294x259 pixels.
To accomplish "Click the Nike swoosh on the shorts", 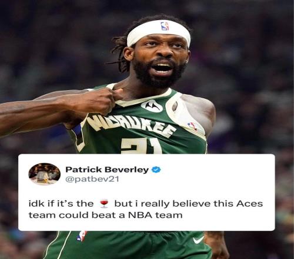I will tap(198, 240).
